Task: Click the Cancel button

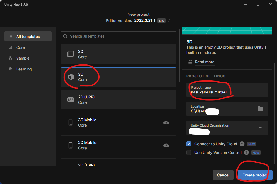Action: click(x=223, y=175)
